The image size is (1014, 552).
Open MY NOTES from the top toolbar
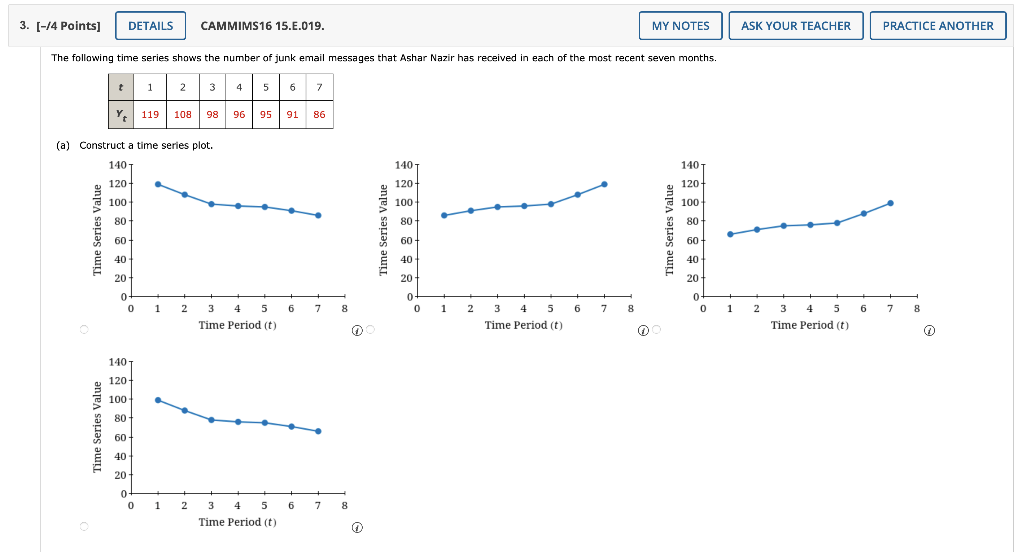681,26
